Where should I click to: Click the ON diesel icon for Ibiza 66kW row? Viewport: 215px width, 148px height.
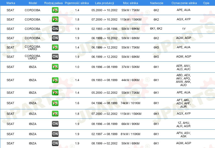click(55, 124)
